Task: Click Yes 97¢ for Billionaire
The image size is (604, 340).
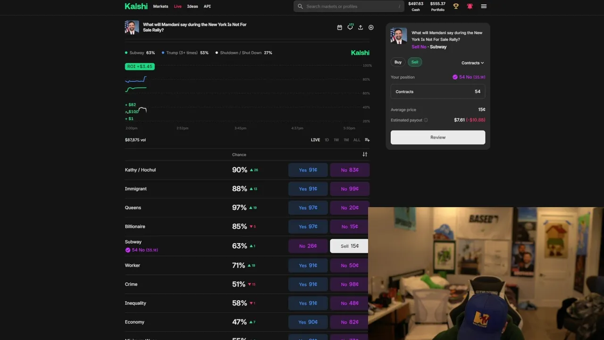Action: click(308, 227)
